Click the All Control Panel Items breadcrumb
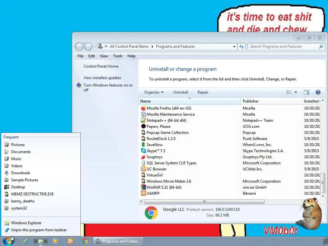The width and height of the screenshot is (328, 246). pos(129,46)
